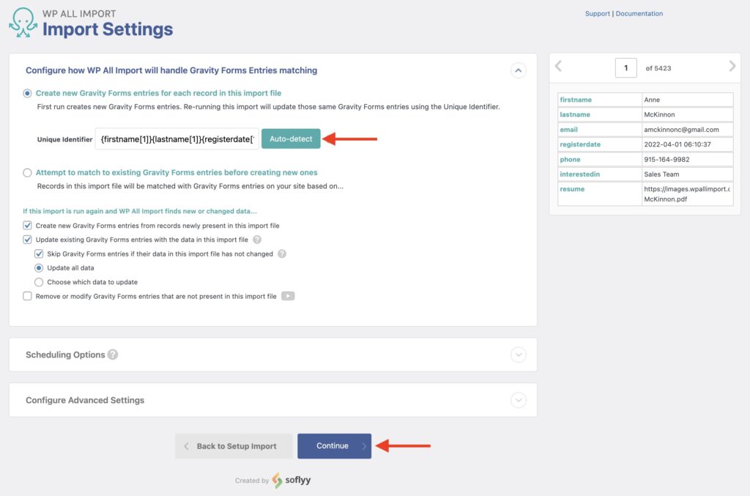This screenshot has height=496, width=750.
Task: Click the Unique Identifier input field
Action: click(177, 138)
